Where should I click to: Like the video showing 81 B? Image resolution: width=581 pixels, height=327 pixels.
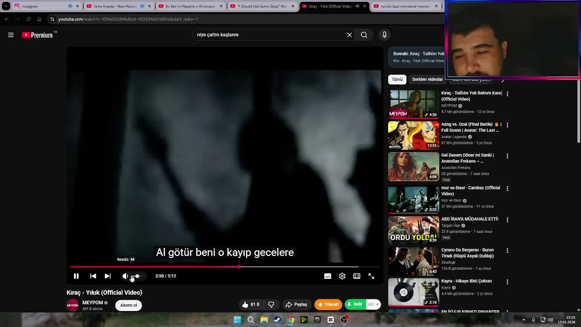(251, 304)
